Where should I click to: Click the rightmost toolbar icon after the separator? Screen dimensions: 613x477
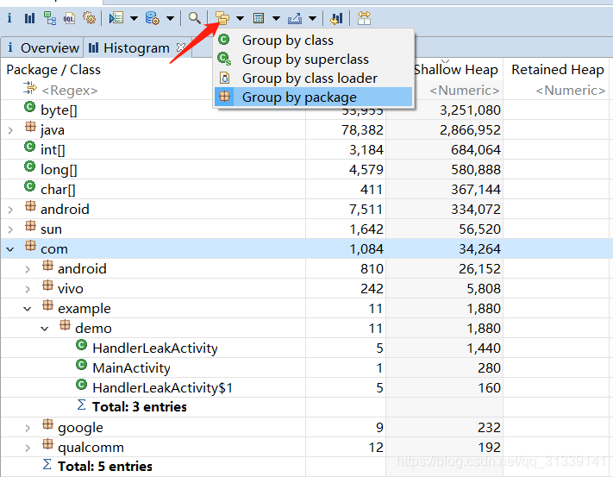coord(364,18)
